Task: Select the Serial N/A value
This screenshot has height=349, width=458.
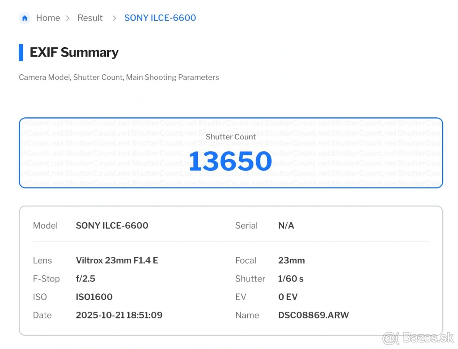Action: click(x=286, y=226)
